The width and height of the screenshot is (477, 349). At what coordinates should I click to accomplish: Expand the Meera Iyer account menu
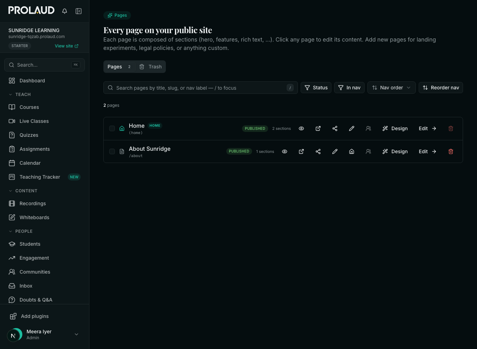tap(76, 334)
